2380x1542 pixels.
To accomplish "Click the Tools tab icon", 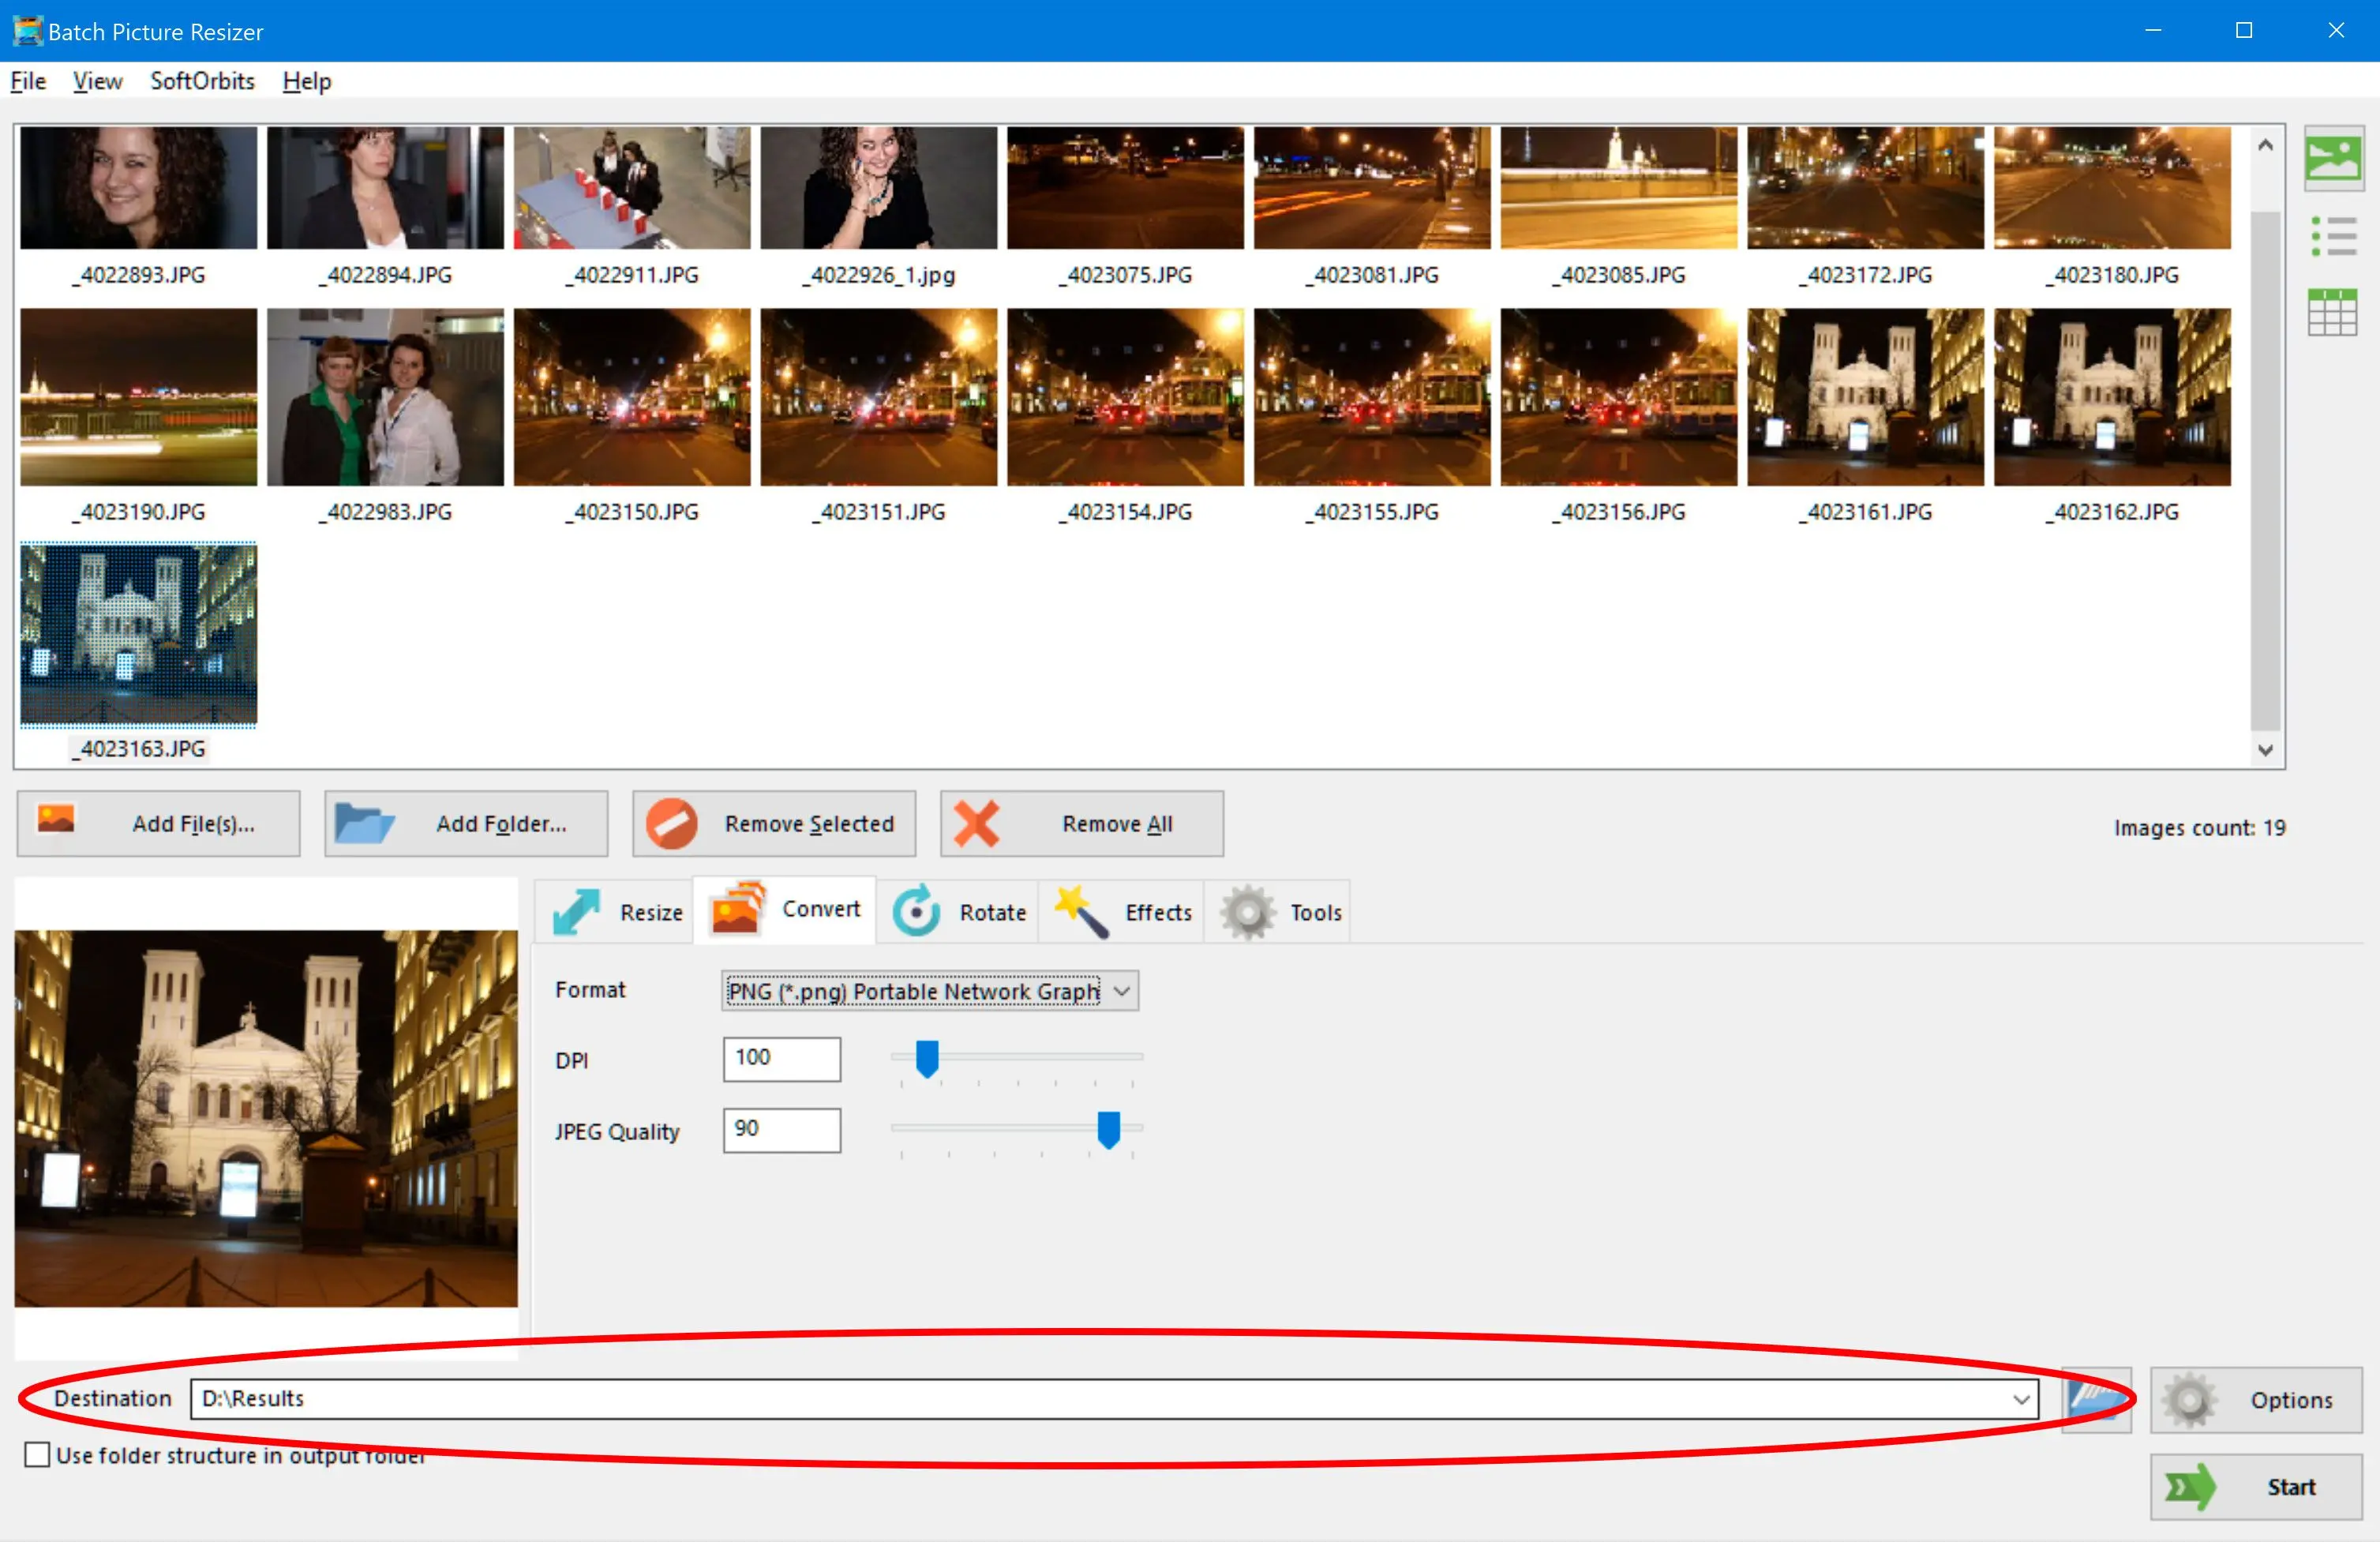I will tap(1247, 909).
